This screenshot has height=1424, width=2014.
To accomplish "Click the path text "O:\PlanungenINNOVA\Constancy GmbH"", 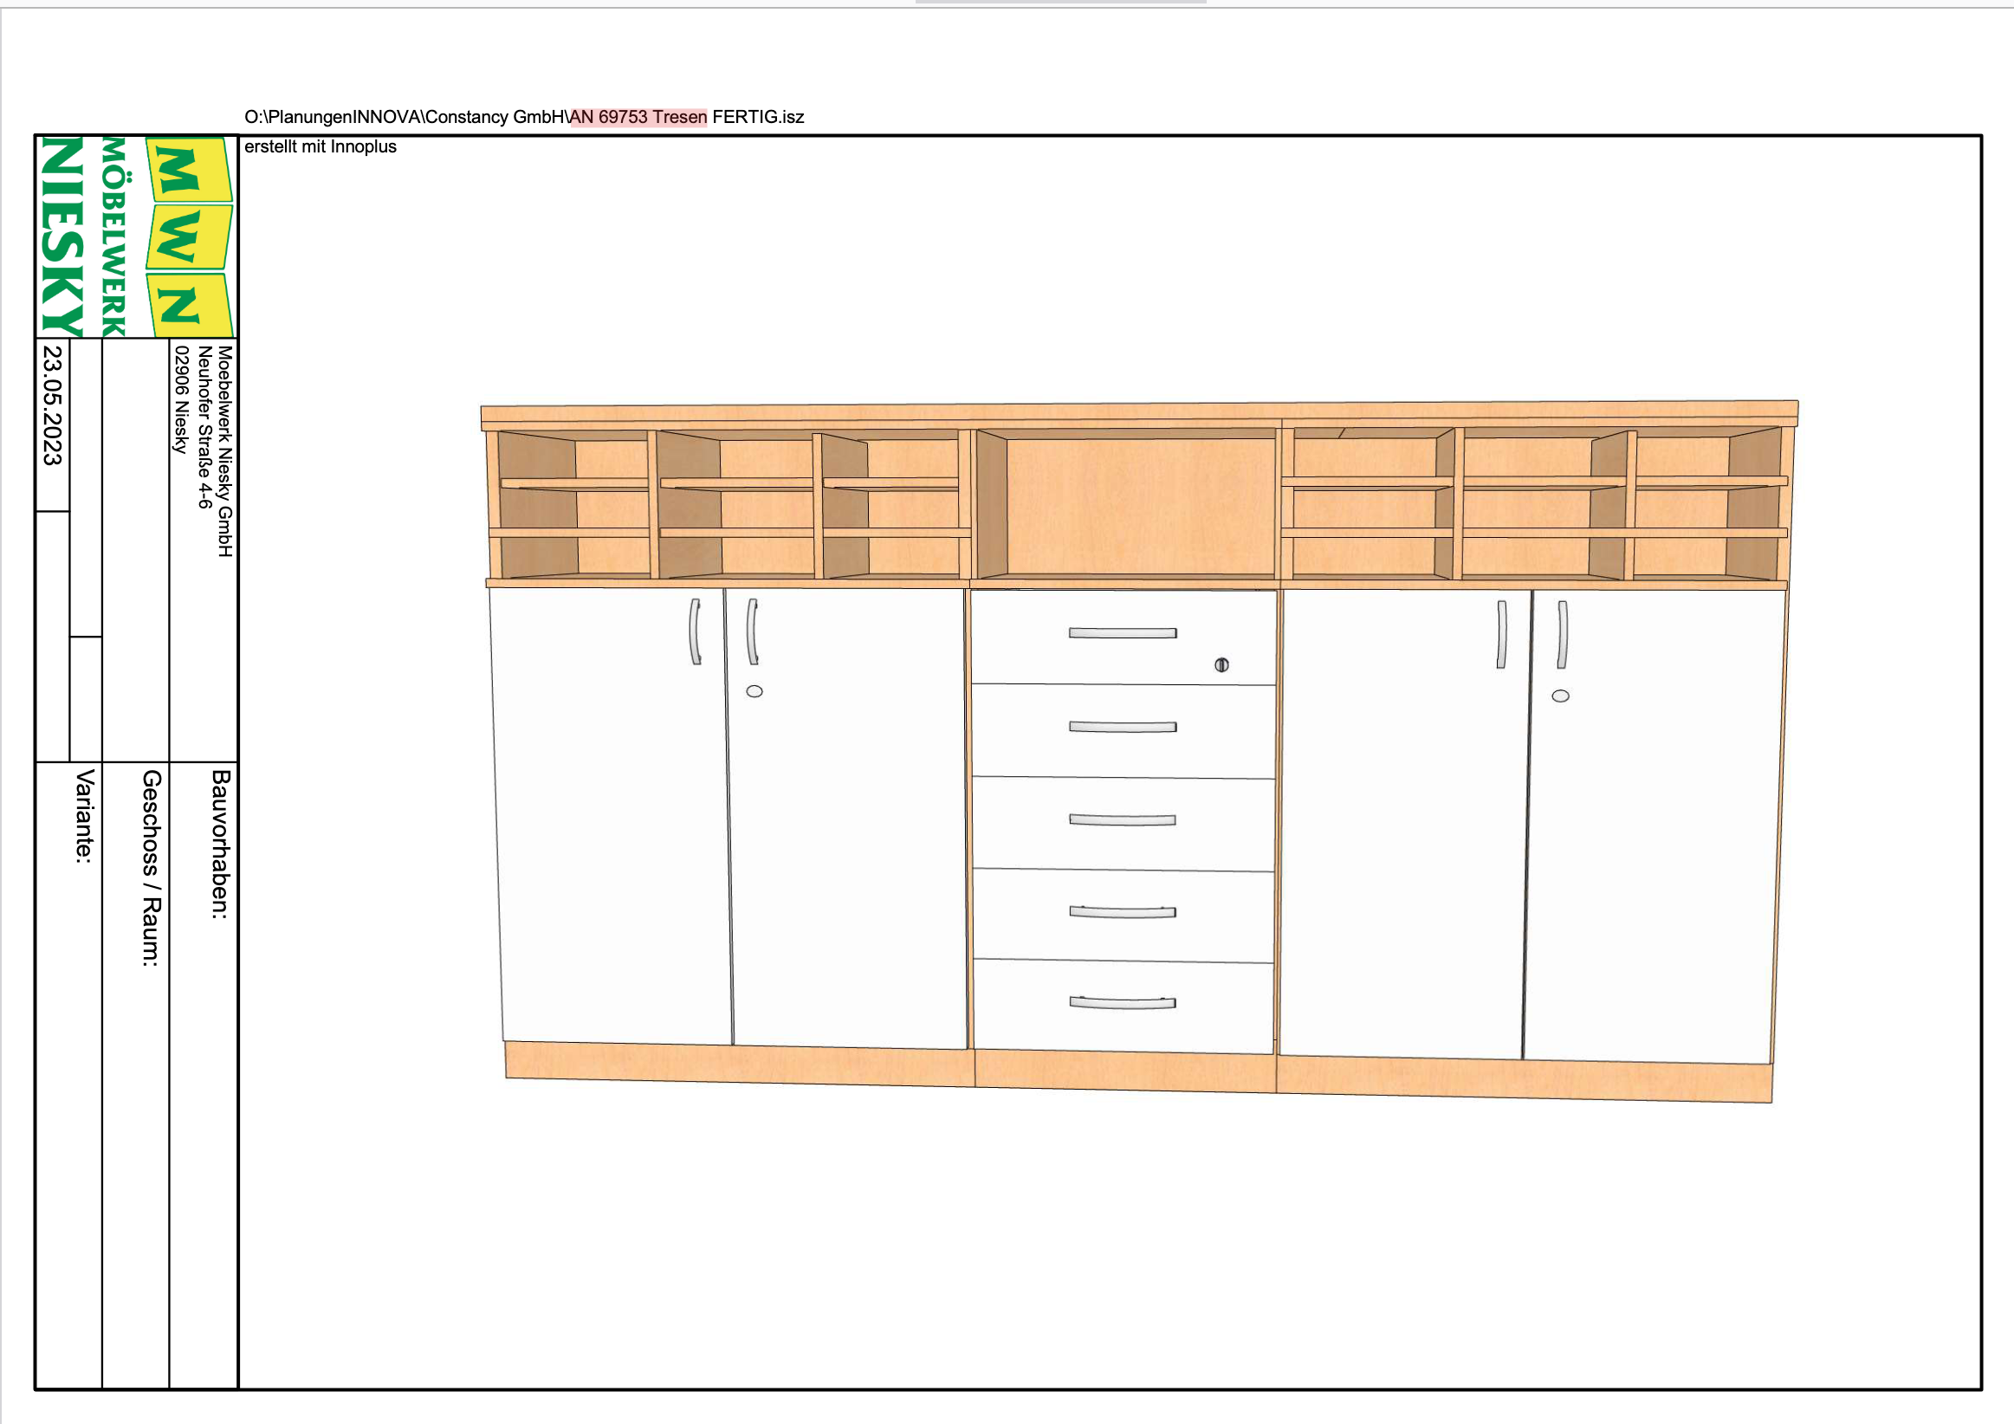I will pyautogui.click(x=406, y=117).
